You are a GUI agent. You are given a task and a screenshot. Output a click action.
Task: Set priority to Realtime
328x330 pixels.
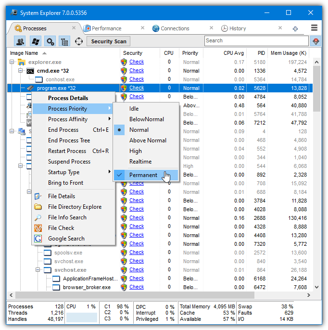pyautogui.click(x=146, y=162)
